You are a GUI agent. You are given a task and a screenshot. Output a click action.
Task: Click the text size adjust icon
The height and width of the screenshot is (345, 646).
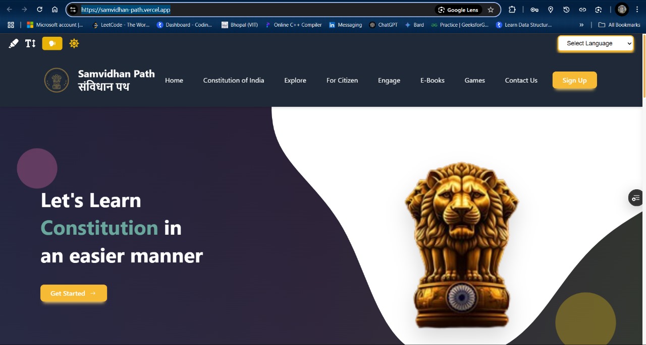[x=31, y=43]
